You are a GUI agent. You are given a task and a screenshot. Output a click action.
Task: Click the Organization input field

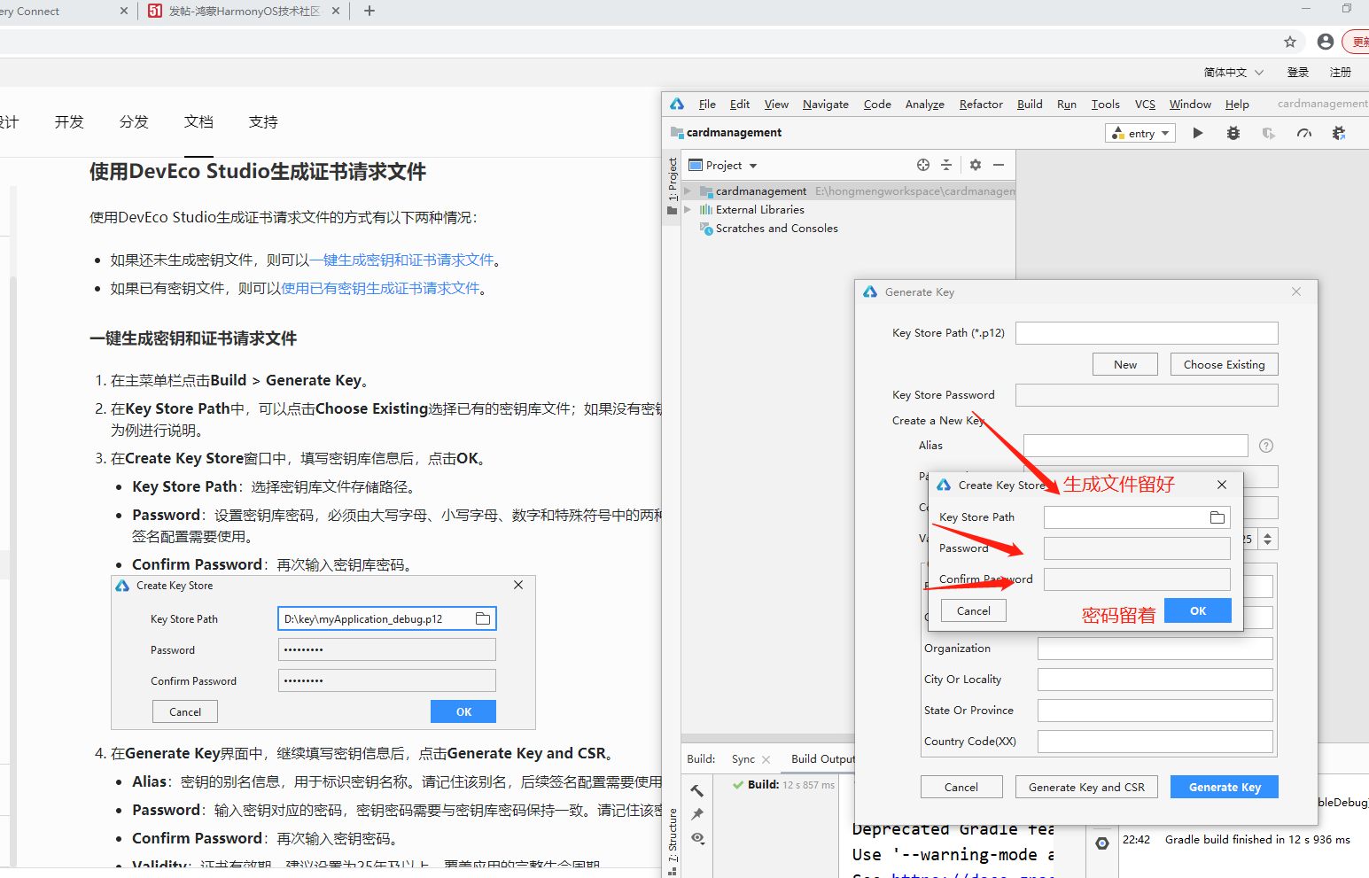pos(1155,649)
